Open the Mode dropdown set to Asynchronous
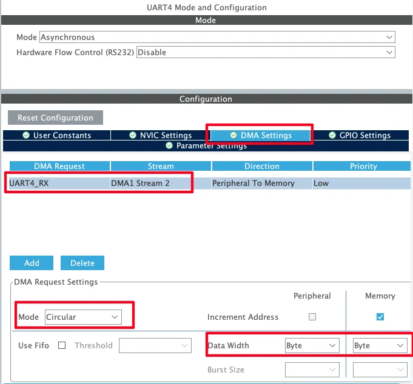413x384 pixels. pyautogui.click(x=217, y=38)
